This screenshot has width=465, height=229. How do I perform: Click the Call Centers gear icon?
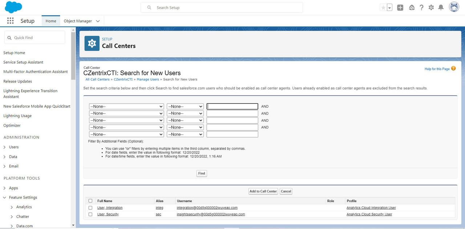[92, 43]
